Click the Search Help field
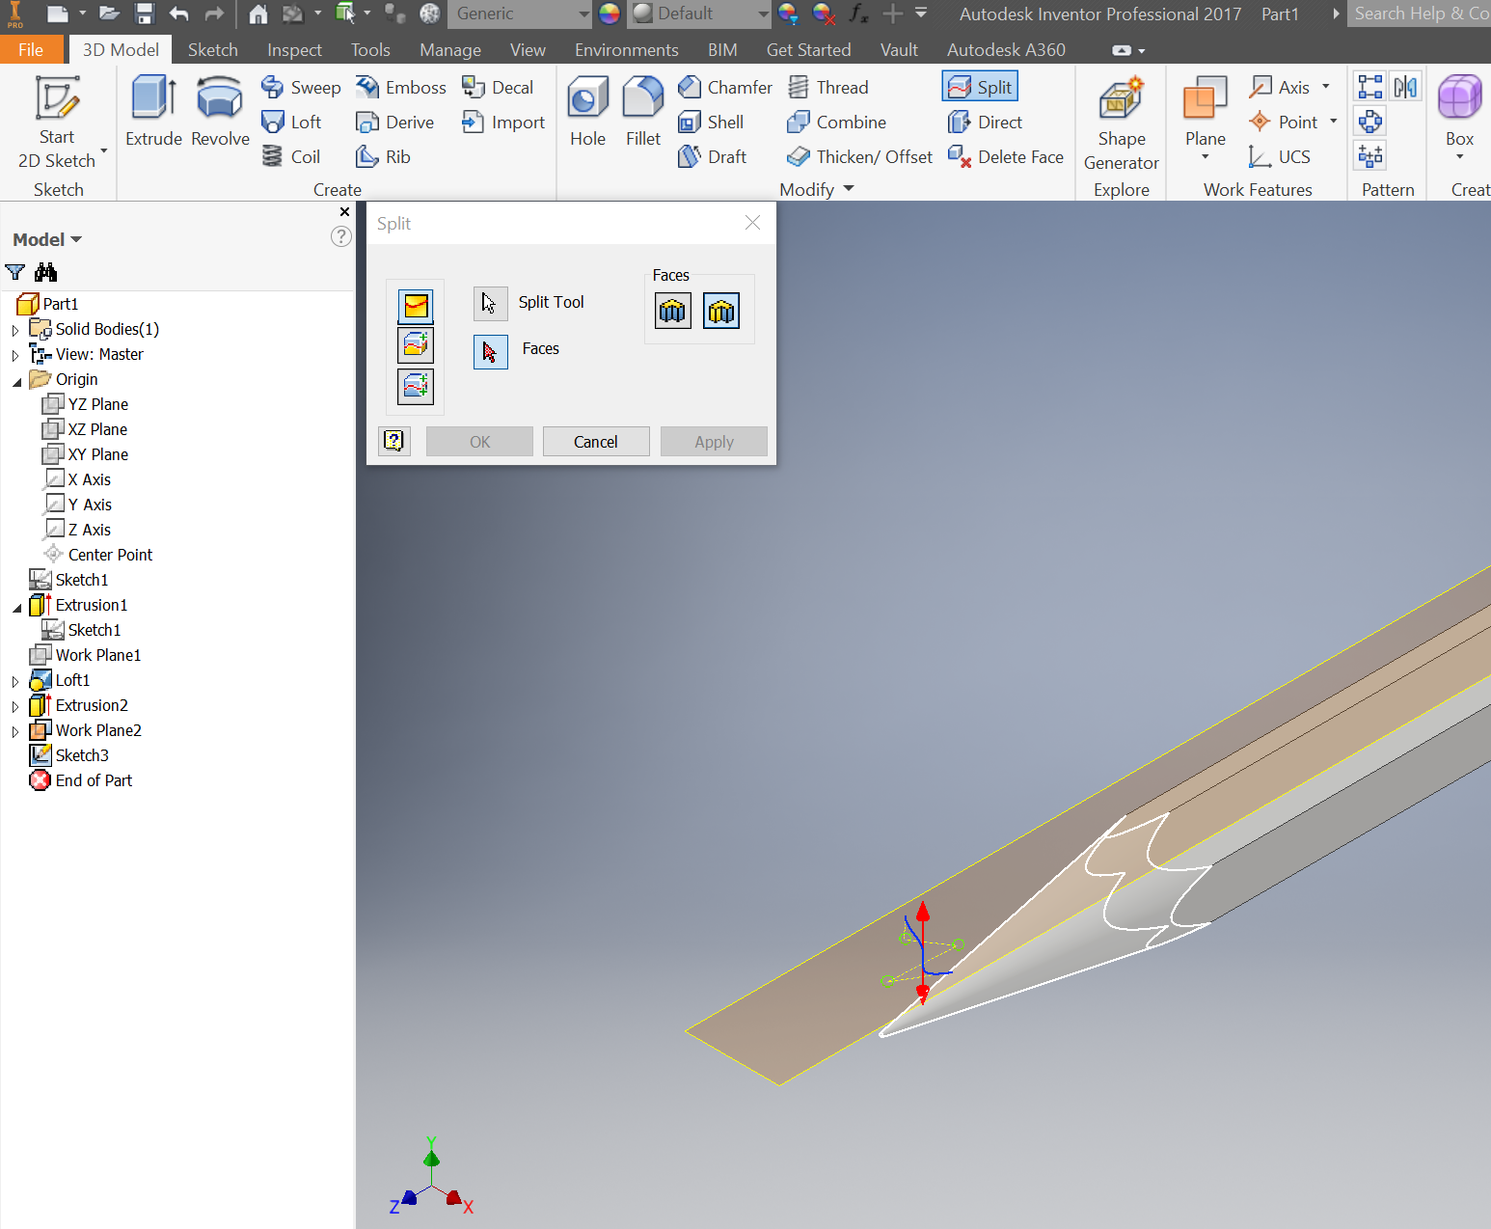Viewport: 1491px width, 1229px height. click(1419, 14)
